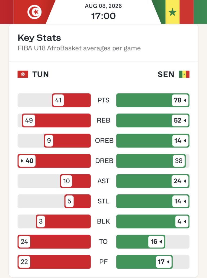The image size is (207, 278).
Task: Tap the 40 DREB badge for Tunisia
Action: pyautogui.click(x=27, y=161)
